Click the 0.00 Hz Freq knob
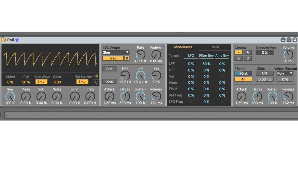 tap(90, 96)
